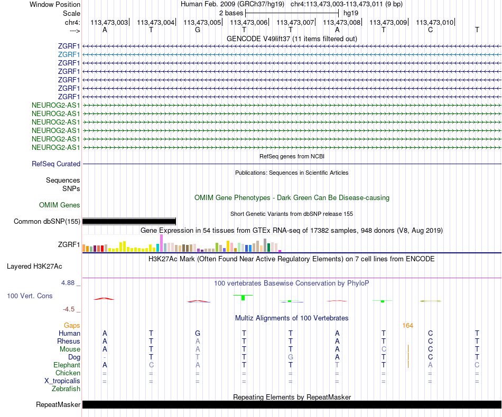Screen dimensions: 502x417
Task: Click the 'hg19' text next to scale bar
Action: click(350, 13)
